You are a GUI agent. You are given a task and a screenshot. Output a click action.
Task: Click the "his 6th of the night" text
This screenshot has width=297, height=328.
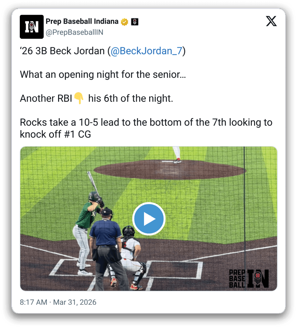[130, 98]
